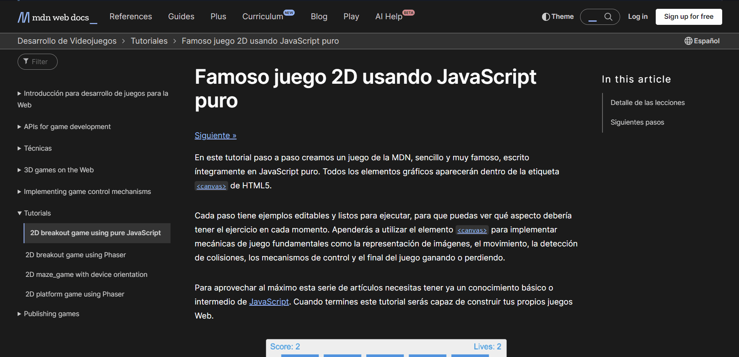Collapse the Tutorials sidebar section
739x357 pixels.
(37, 213)
